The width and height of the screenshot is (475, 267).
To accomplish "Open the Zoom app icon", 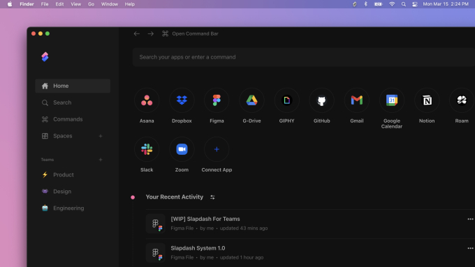I will pos(182,149).
